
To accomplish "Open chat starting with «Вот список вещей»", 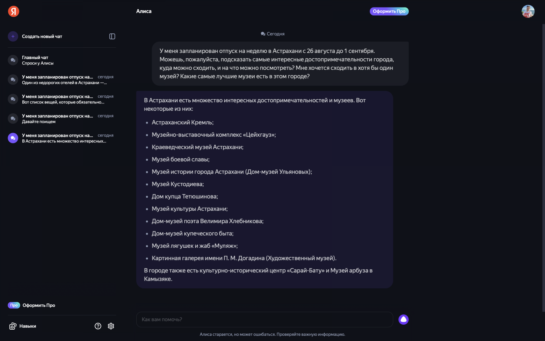I will 64,99.
